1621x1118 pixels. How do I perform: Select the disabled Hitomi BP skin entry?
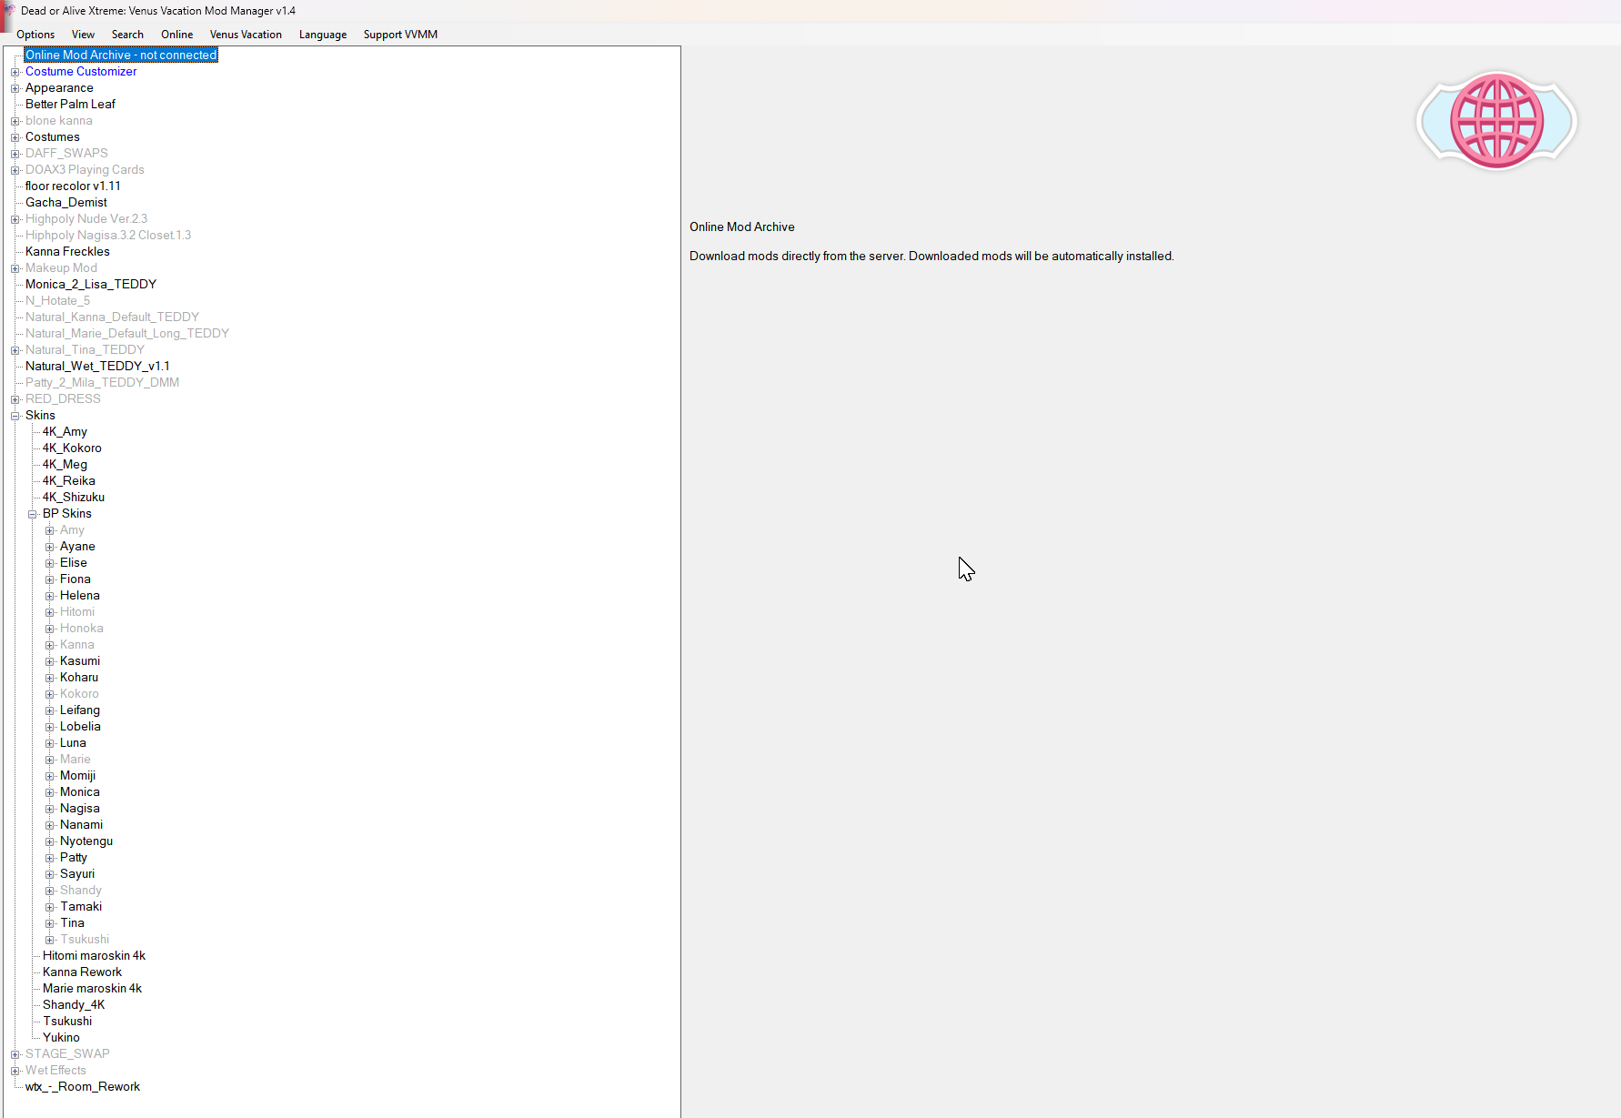77,612
